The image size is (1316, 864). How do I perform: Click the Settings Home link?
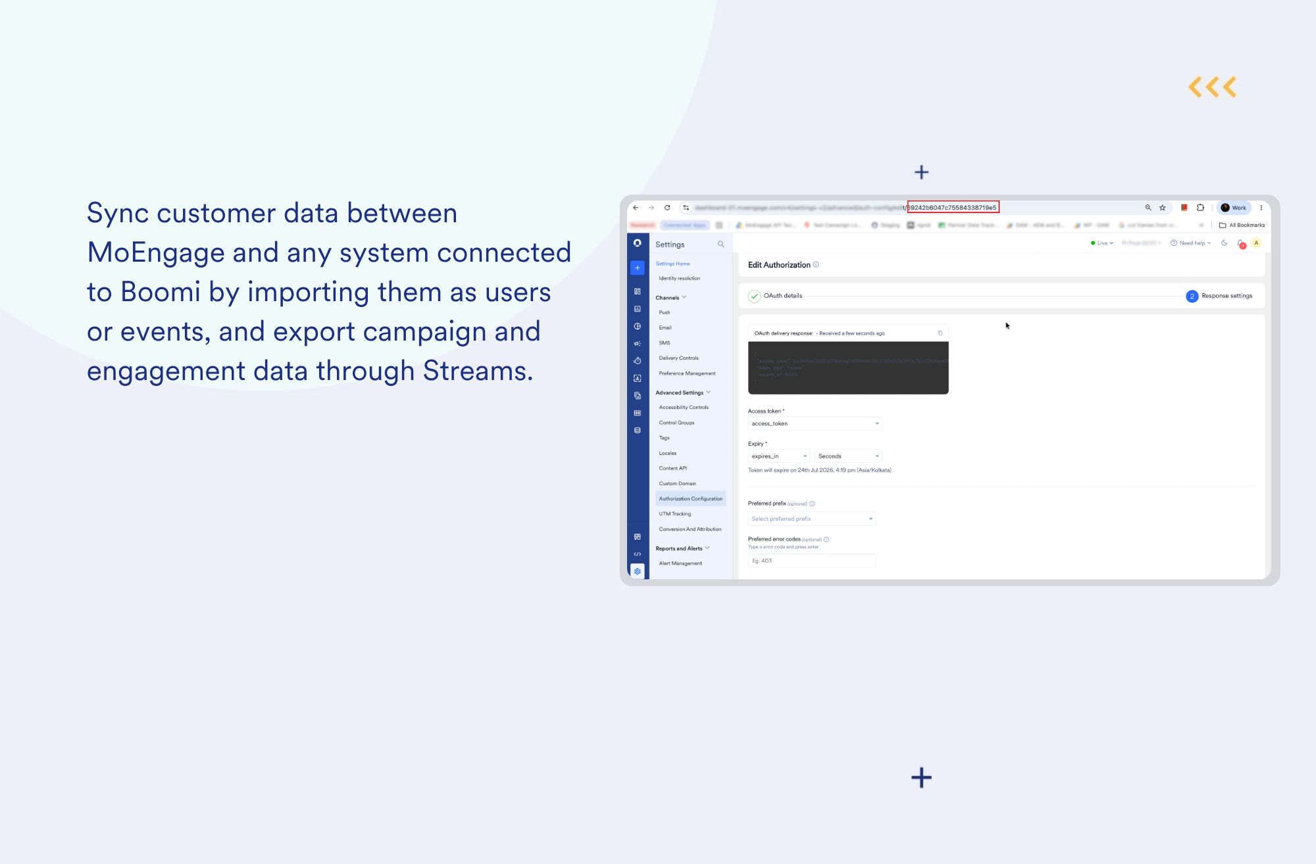(x=672, y=264)
